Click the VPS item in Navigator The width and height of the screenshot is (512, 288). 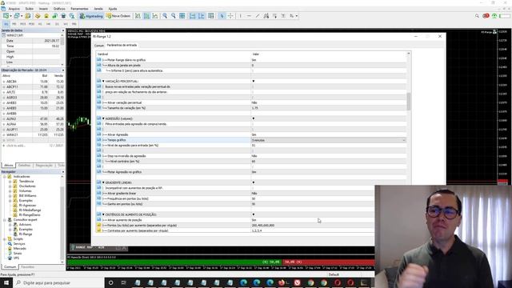[16, 258]
